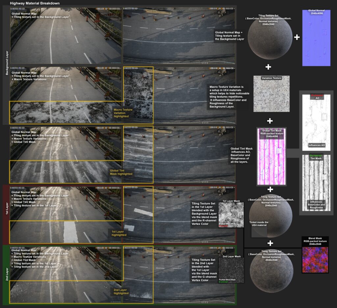The height and width of the screenshot is (308, 337).
Task: Open the 1st Layer Mask thumbnail
Action: pos(231,215)
